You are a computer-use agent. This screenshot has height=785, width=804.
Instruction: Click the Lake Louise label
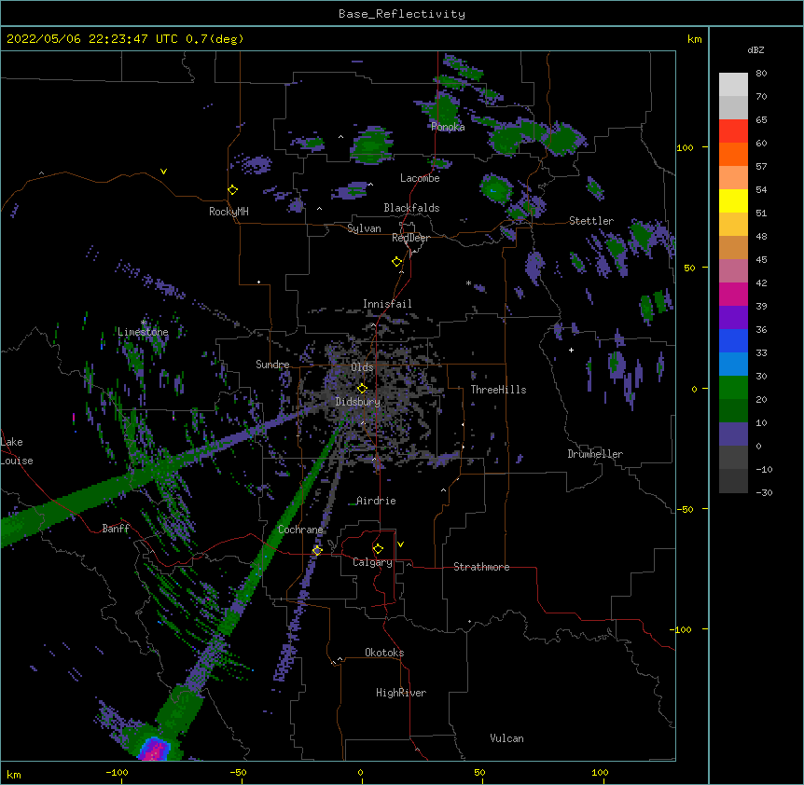click(x=15, y=451)
